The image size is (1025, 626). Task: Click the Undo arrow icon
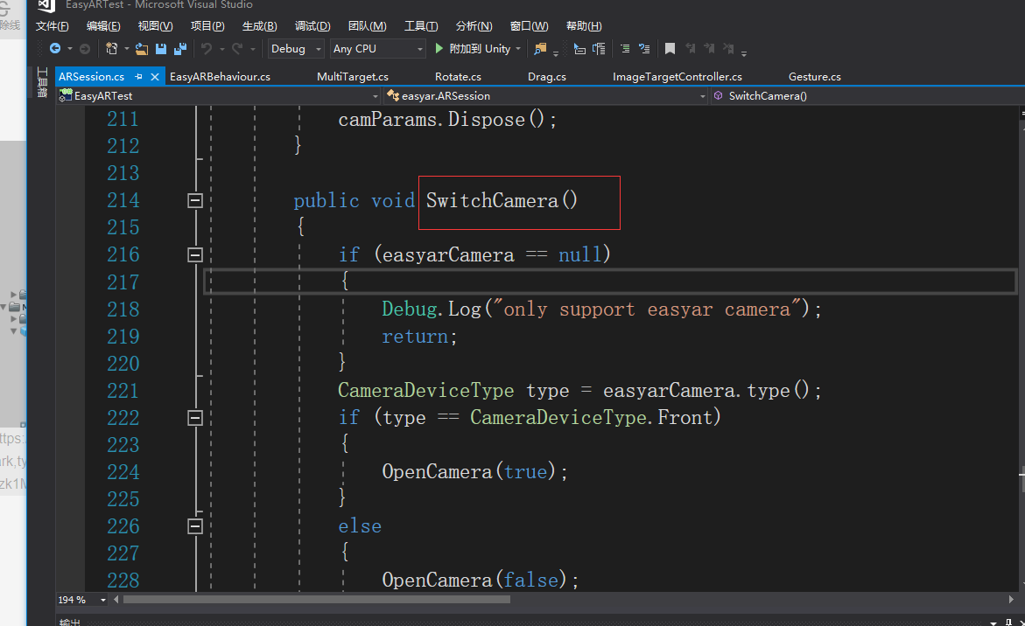pyautogui.click(x=207, y=48)
